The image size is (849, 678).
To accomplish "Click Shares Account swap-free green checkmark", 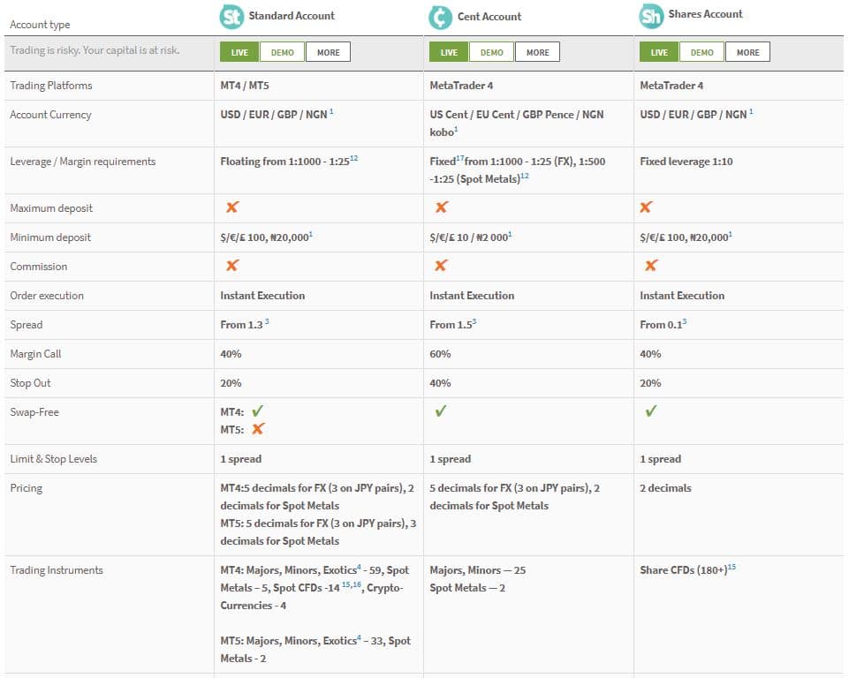I will [x=651, y=411].
